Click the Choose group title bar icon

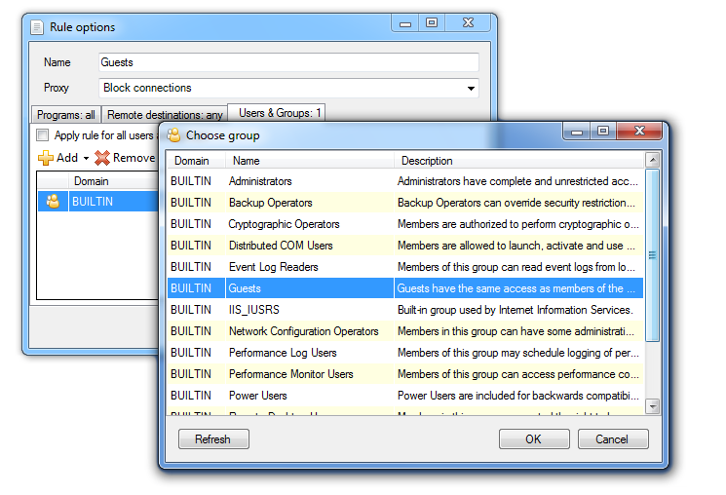point(174,136)
